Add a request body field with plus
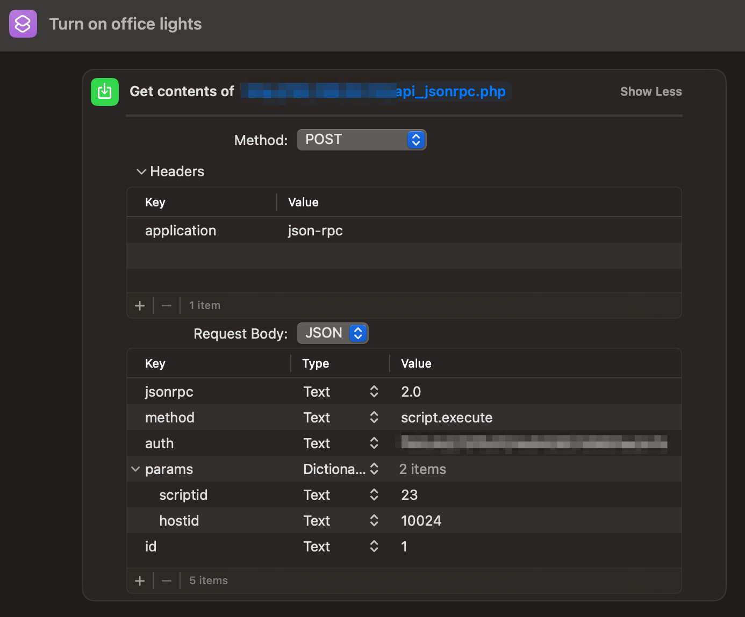This screenshot has height=617, width=745. pos(140,581)
